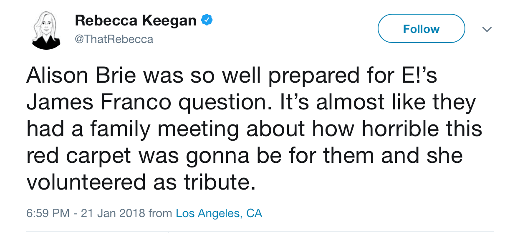
Task: Open the Los Angeles, CA location link
Action: click(x=219, y=213)
